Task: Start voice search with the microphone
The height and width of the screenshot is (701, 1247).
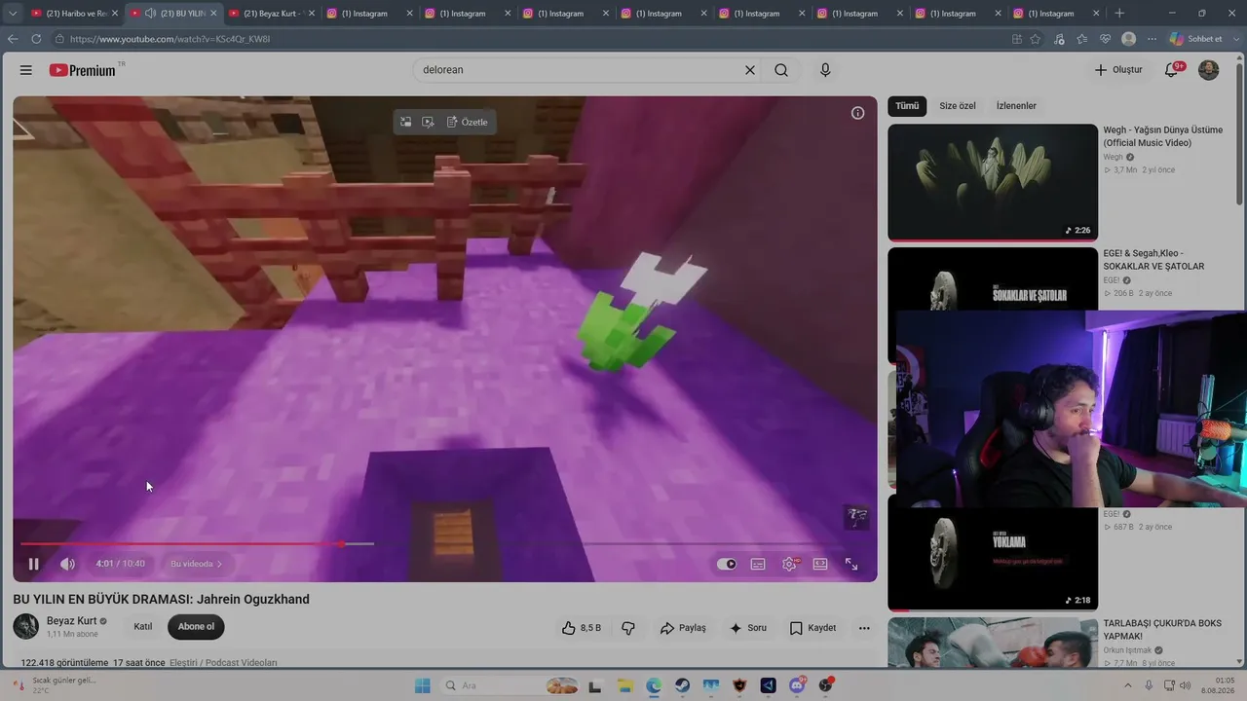Action: (825, 70)
